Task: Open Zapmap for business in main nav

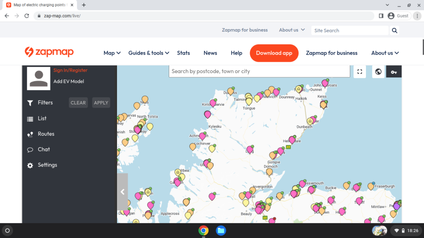Action: tap(332, 53)
